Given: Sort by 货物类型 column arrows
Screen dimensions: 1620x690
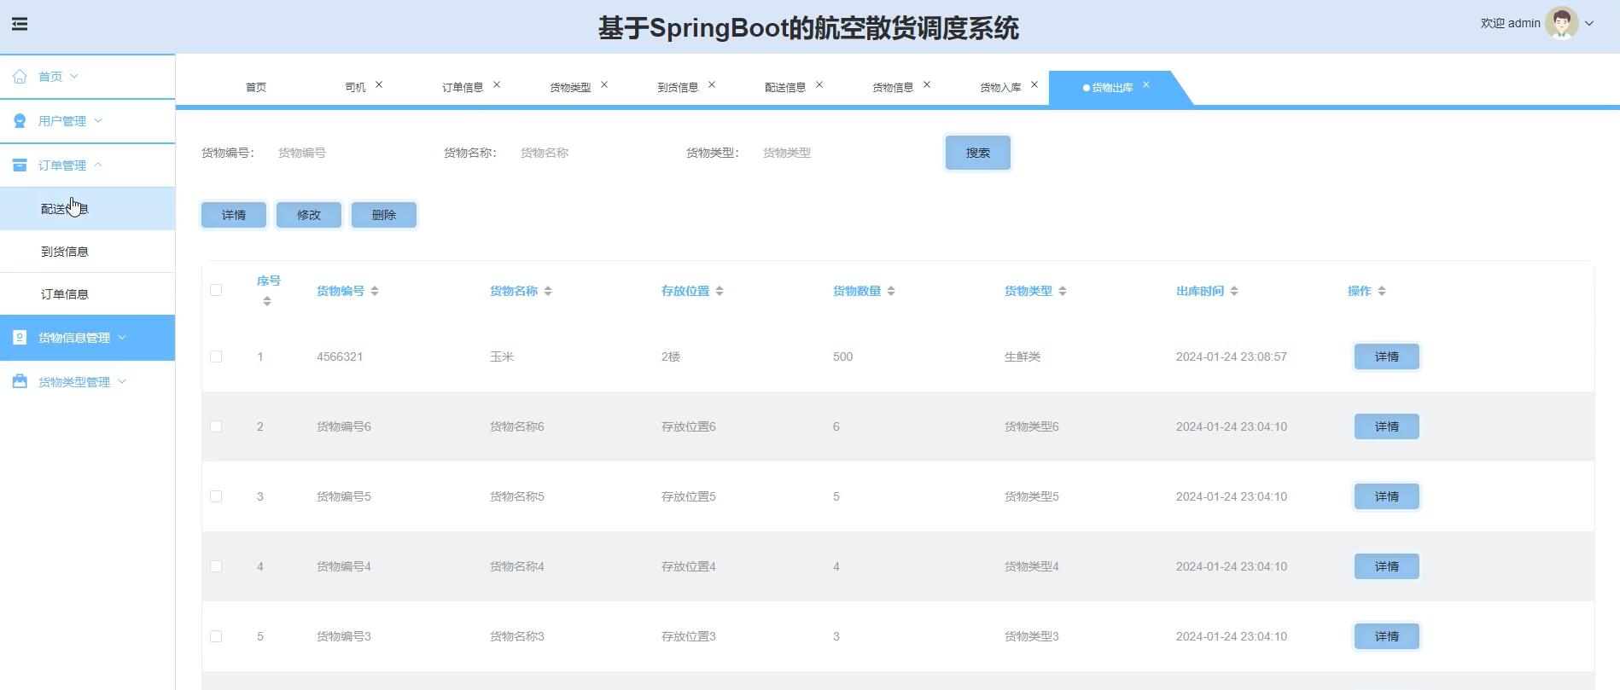Looking at the screenshot, I should coord(1063,291).
